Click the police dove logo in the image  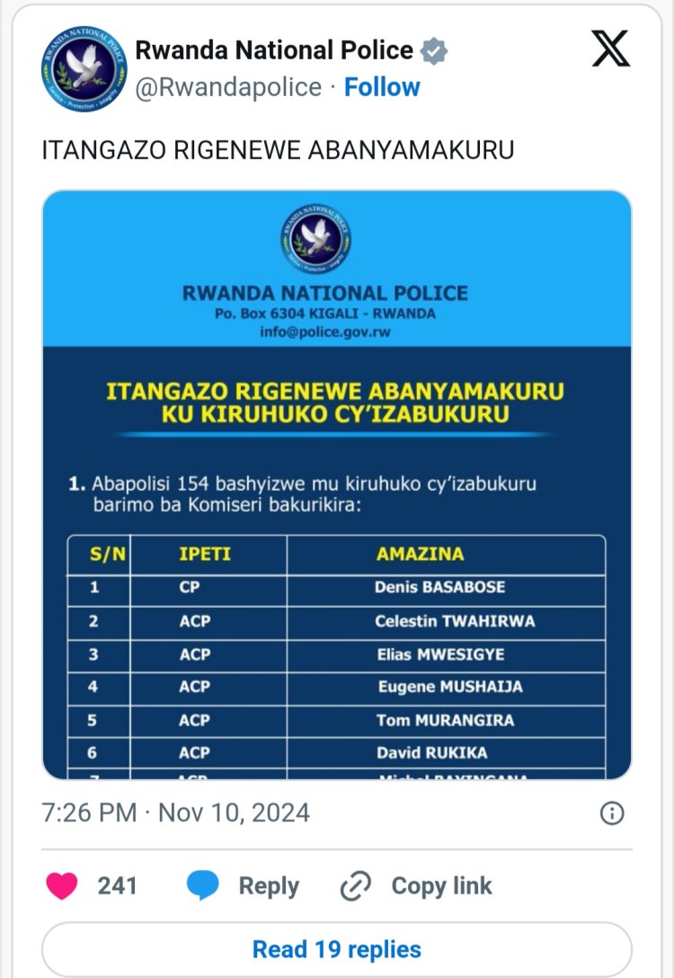pos(315,238)
